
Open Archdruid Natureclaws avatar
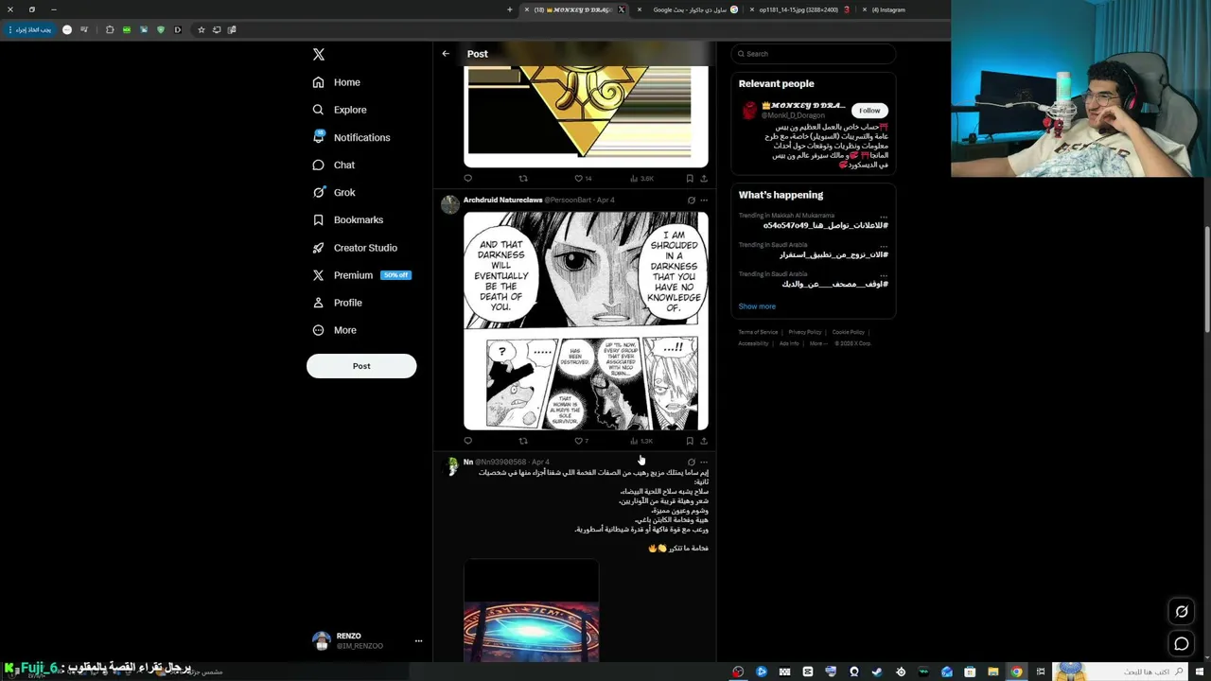450,203
